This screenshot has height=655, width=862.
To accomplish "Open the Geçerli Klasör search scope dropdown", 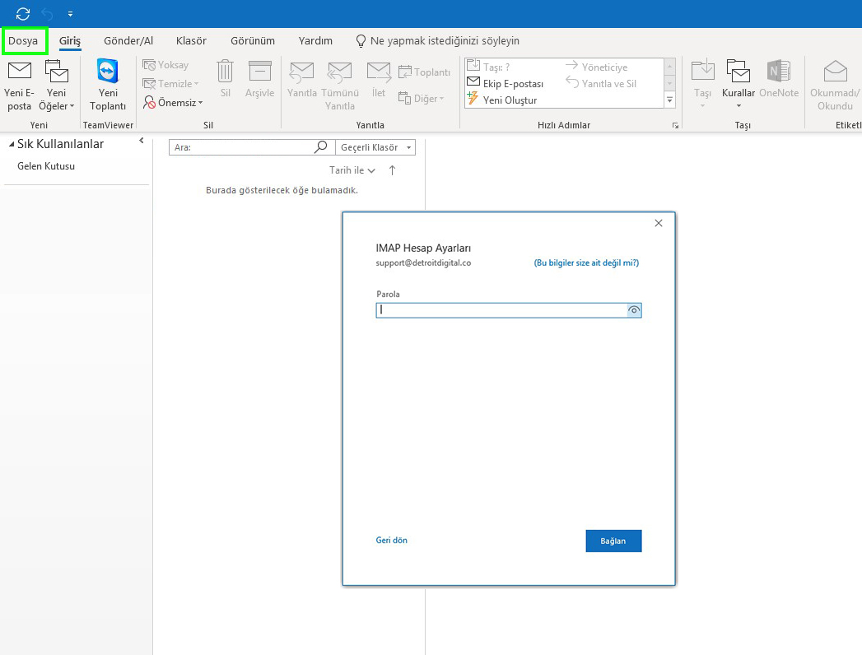I will point(375,146).
